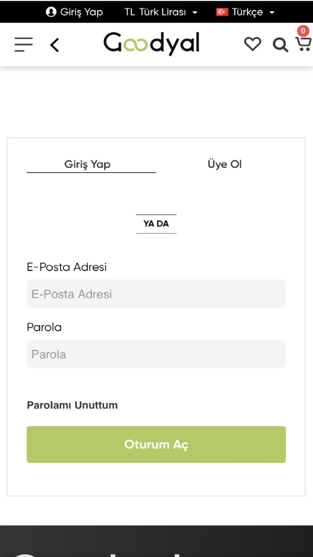The height and width of the screenshot is (557, 313).
Task: Click the Parolamı Unuttum link
Action: pyautogui.click(x=72, y=405)
